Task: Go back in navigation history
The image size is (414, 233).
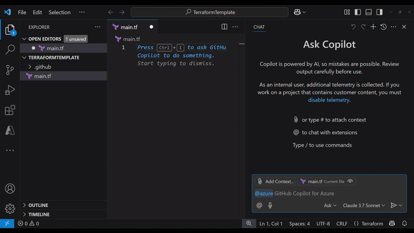Action: click(x=111, y=12)
